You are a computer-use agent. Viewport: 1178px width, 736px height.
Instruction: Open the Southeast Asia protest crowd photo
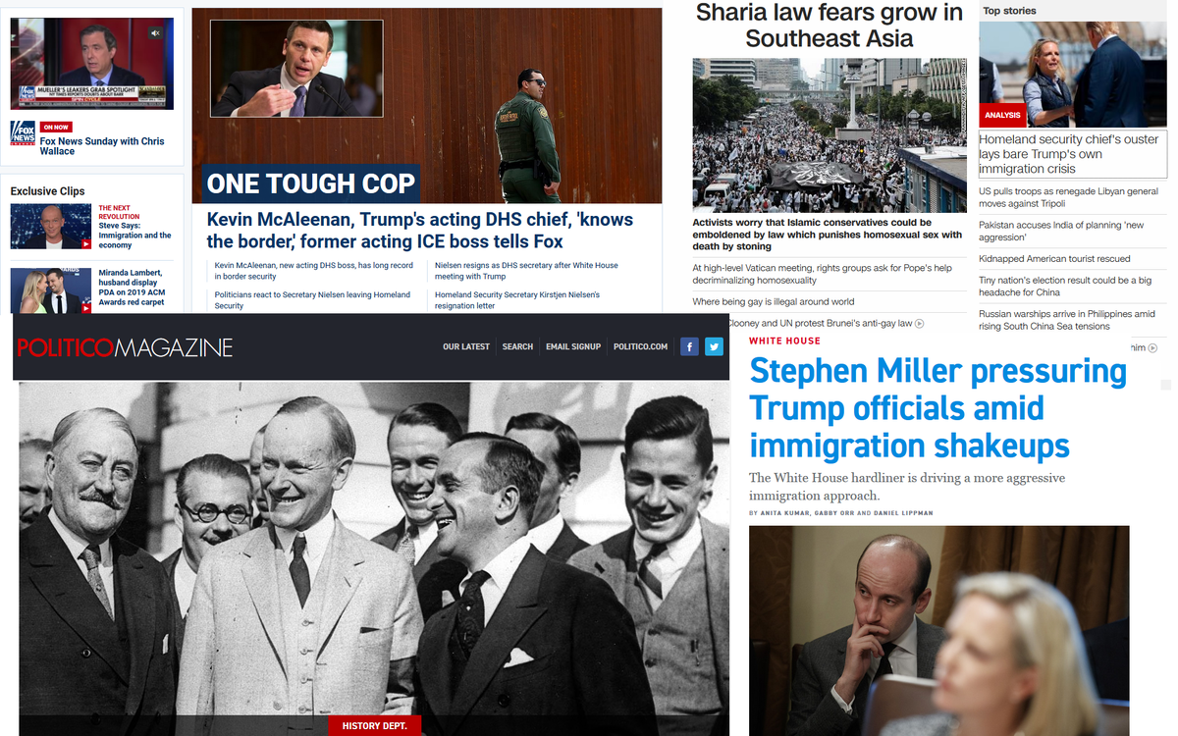point(830,135)
